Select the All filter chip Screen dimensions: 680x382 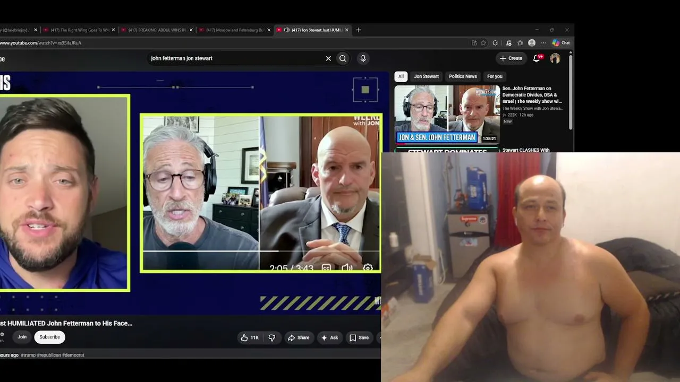401,76
